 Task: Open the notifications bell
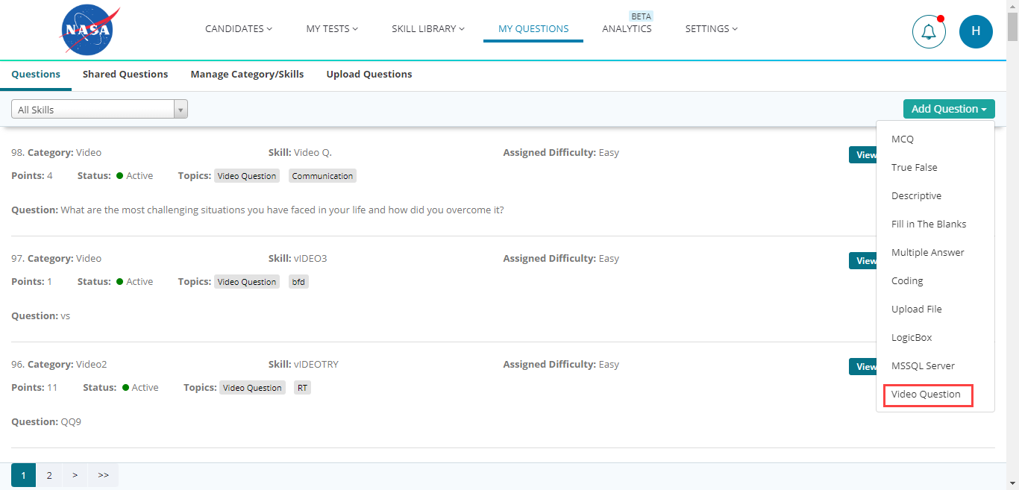[929, 31]
